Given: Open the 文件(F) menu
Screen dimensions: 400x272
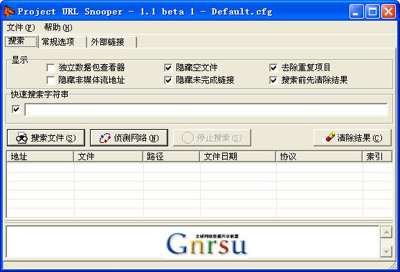Looking at the screenshot, I should (x=21, y=28).
